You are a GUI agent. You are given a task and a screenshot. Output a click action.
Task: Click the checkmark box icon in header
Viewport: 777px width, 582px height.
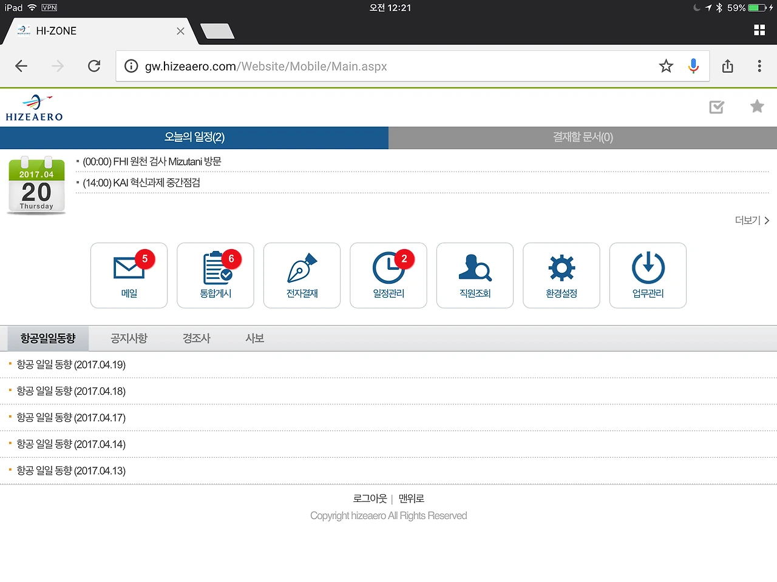[x=717, y=107]
